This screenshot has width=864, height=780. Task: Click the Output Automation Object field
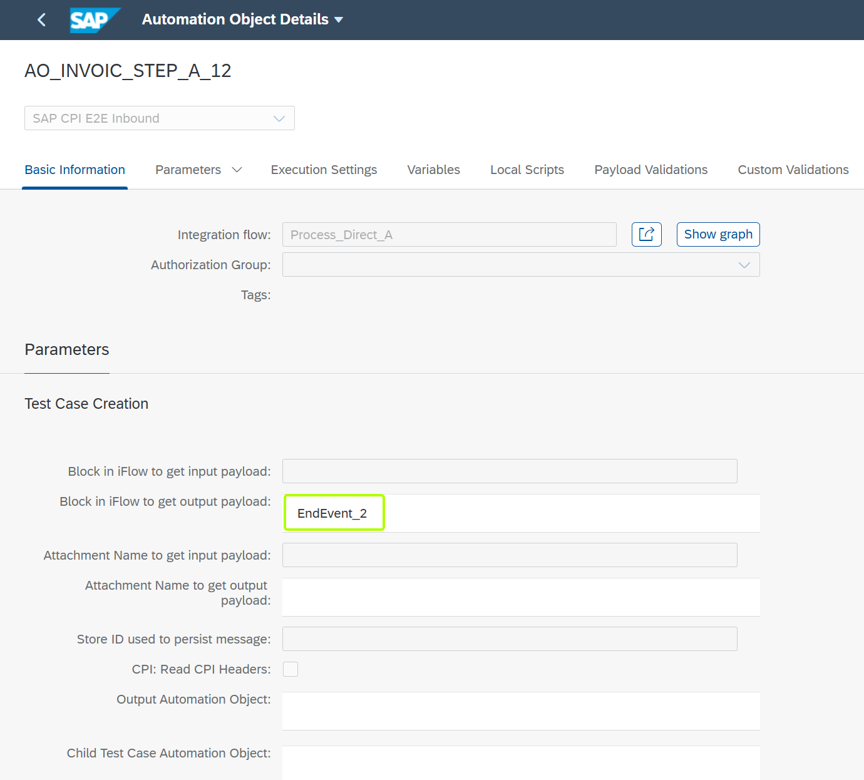pos(521,711)
